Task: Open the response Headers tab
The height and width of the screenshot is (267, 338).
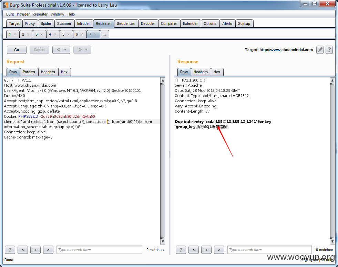Action: coord(201,72)
